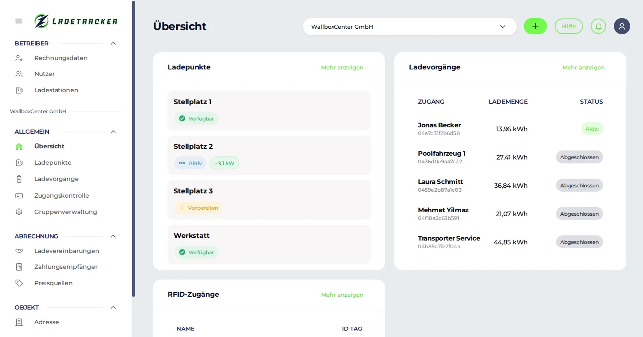Show more in the RFID-Zugänge card
This screenshot has width=643, height=337.
(342, 295)
